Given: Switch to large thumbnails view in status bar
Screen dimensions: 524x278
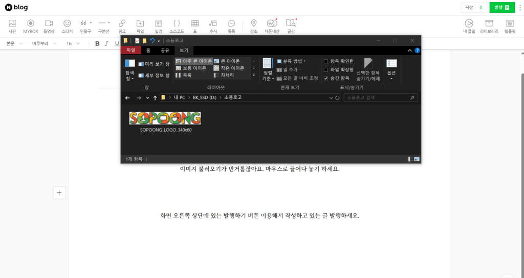Looking at the screenshot, I should [417, 159].
